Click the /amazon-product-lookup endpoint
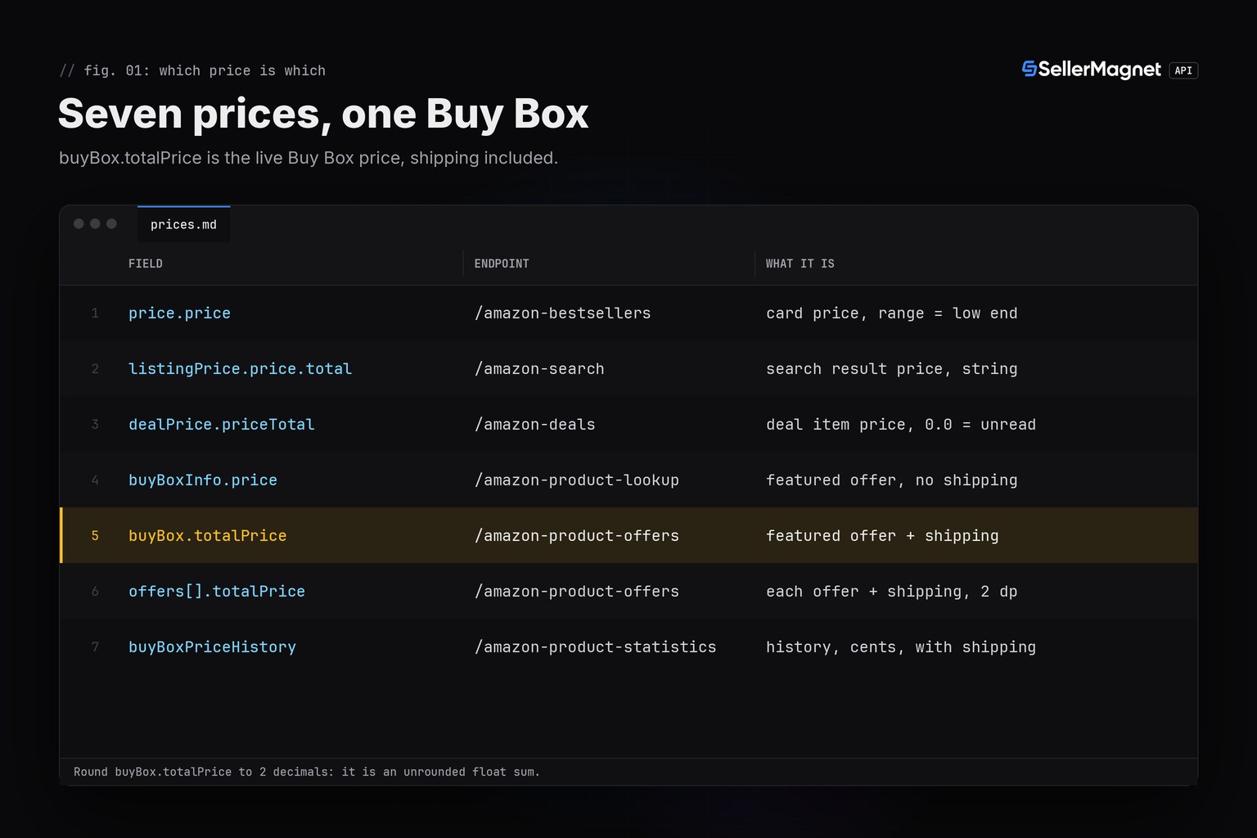This screenshot has width=1257, height=838. tap(577, 480)
